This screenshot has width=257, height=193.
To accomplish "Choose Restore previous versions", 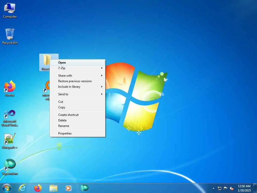I will [x=77, y=81].
